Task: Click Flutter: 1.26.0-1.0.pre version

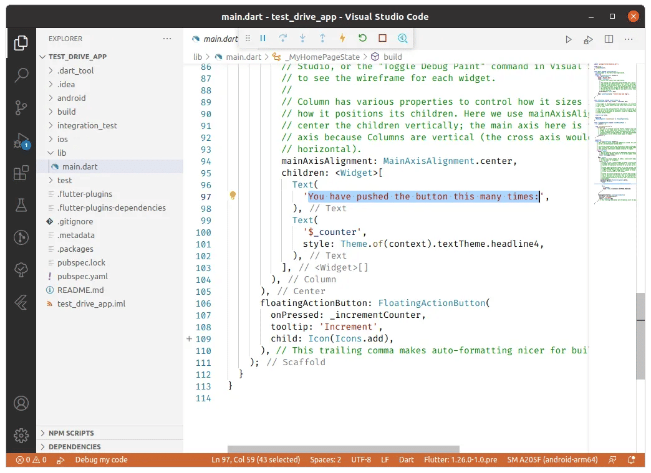Action: tap(460, 460)
